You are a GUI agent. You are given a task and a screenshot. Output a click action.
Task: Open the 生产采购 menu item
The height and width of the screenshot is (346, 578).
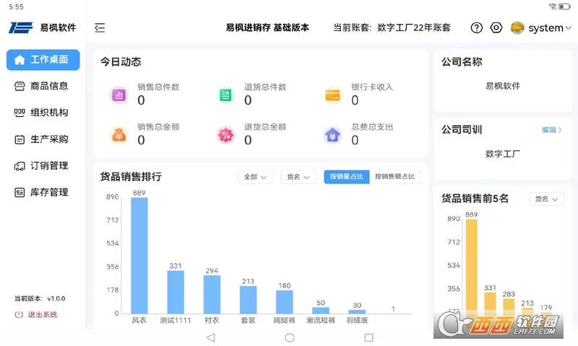coord(43,139)
